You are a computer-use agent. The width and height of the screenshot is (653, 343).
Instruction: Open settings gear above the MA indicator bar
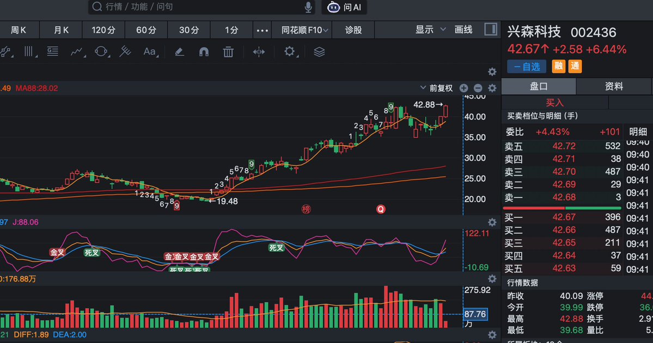(492, 72)
